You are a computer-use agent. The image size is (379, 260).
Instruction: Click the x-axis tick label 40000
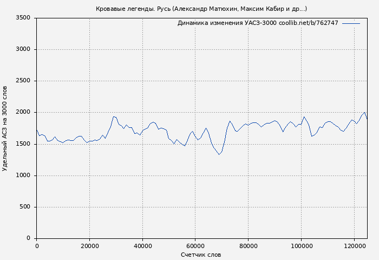(142, 246)
